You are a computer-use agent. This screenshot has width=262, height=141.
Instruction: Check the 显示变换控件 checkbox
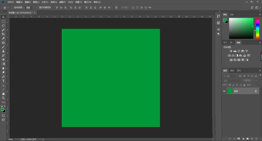coord(37,7)
